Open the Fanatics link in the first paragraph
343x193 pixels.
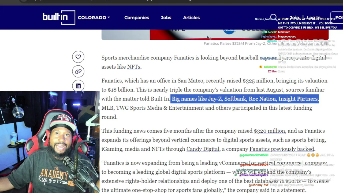184,58
